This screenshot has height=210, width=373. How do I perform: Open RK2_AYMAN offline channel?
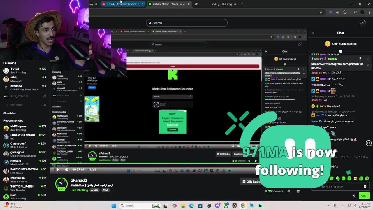[25, 97]
